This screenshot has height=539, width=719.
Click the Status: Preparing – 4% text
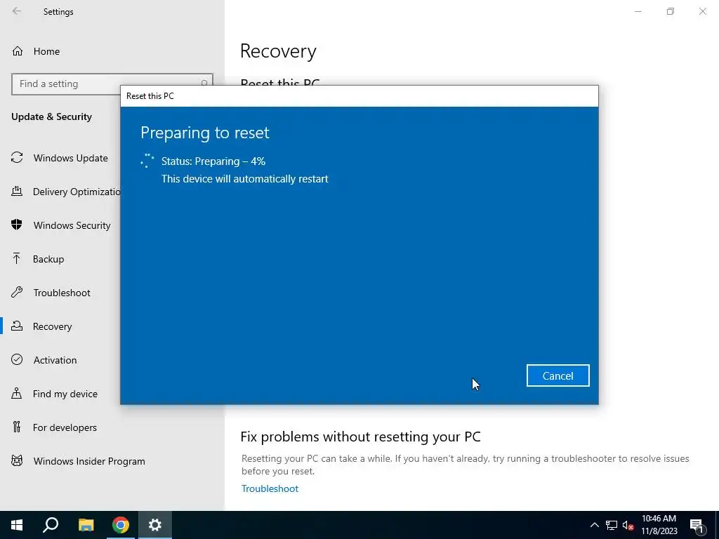[x=213, y=161]
